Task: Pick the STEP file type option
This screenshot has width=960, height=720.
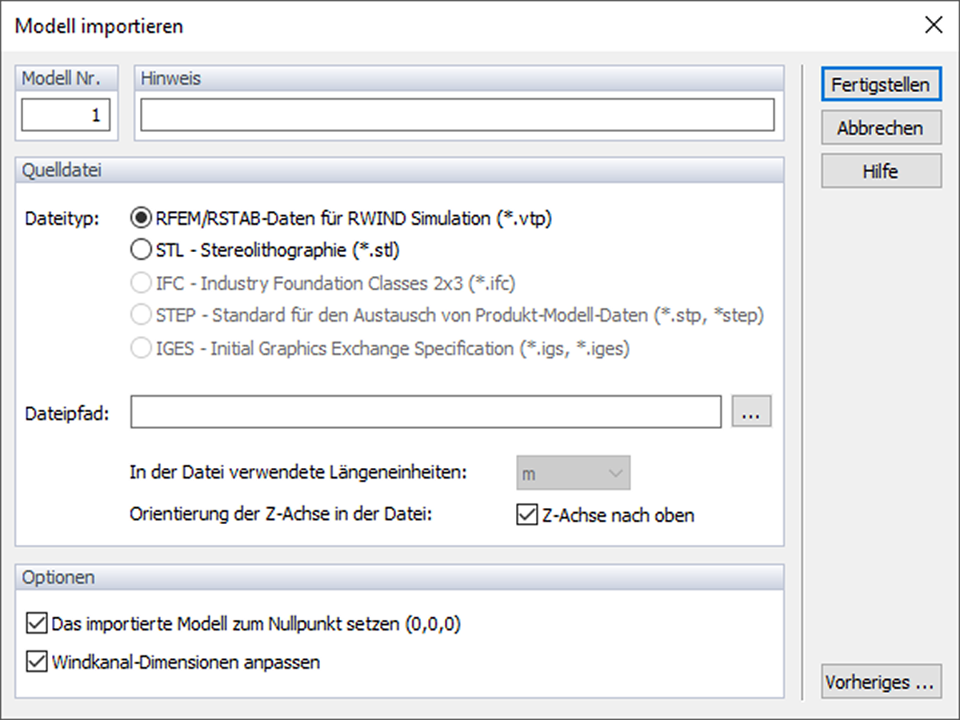Action: click(x=140, y=314)
